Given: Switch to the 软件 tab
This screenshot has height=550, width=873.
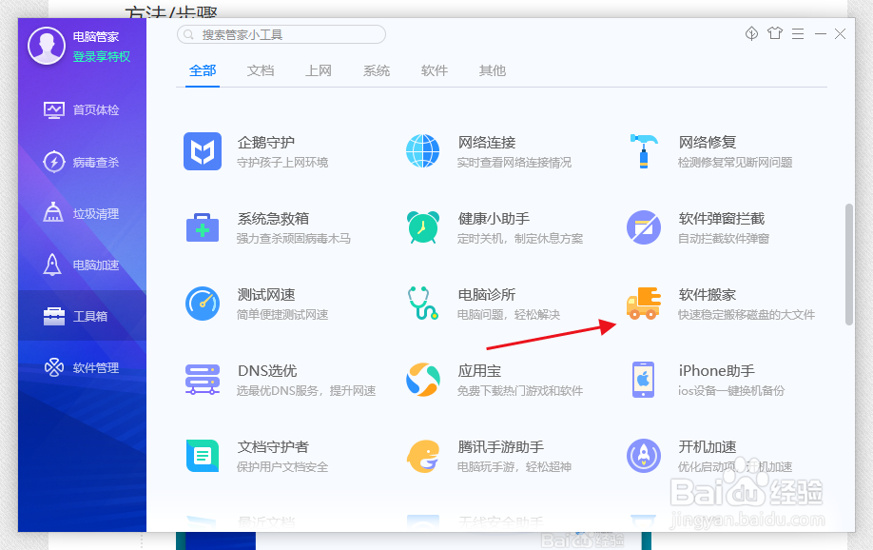Looking at the screenshot, I should point(435,70).
